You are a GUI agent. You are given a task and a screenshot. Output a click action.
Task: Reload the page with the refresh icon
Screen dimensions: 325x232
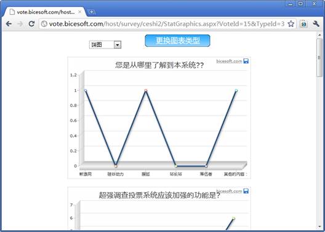coord(31,24)
